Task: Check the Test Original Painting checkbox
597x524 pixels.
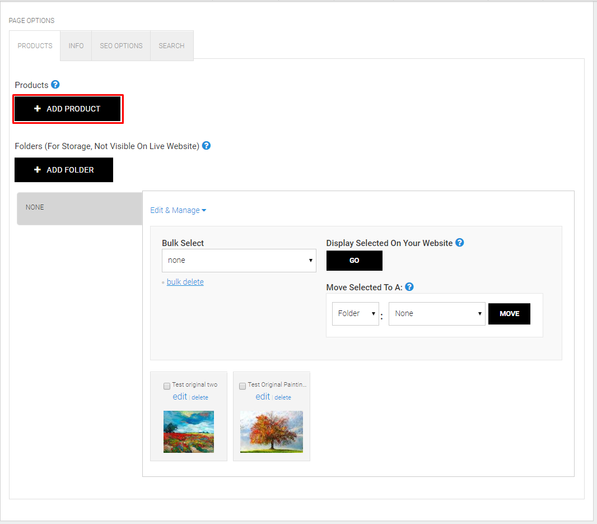Action: [242, 386]
